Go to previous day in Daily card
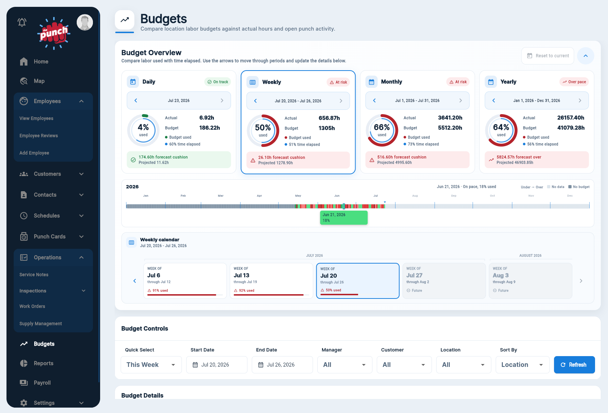 click(x=136, y=100)
